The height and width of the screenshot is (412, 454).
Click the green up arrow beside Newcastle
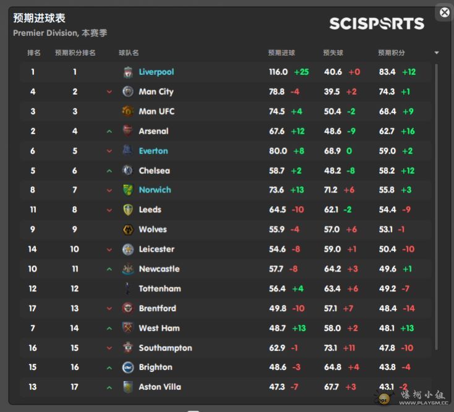pyautogui.click(x=109, y=269)
